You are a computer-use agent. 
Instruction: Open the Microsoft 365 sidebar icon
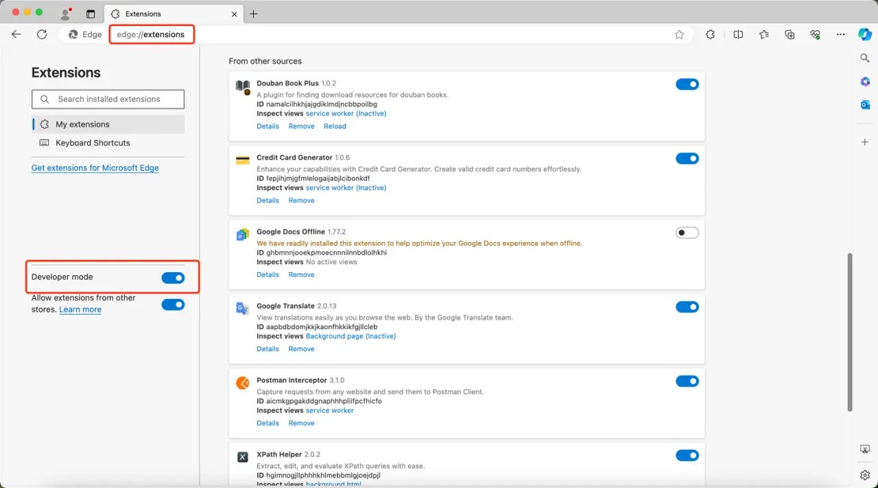pyautogui.click(x=865, y=82)
